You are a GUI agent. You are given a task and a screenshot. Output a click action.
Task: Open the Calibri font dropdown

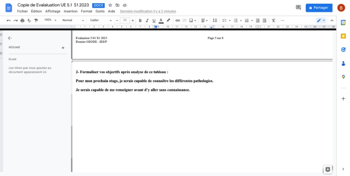point(101,20)
